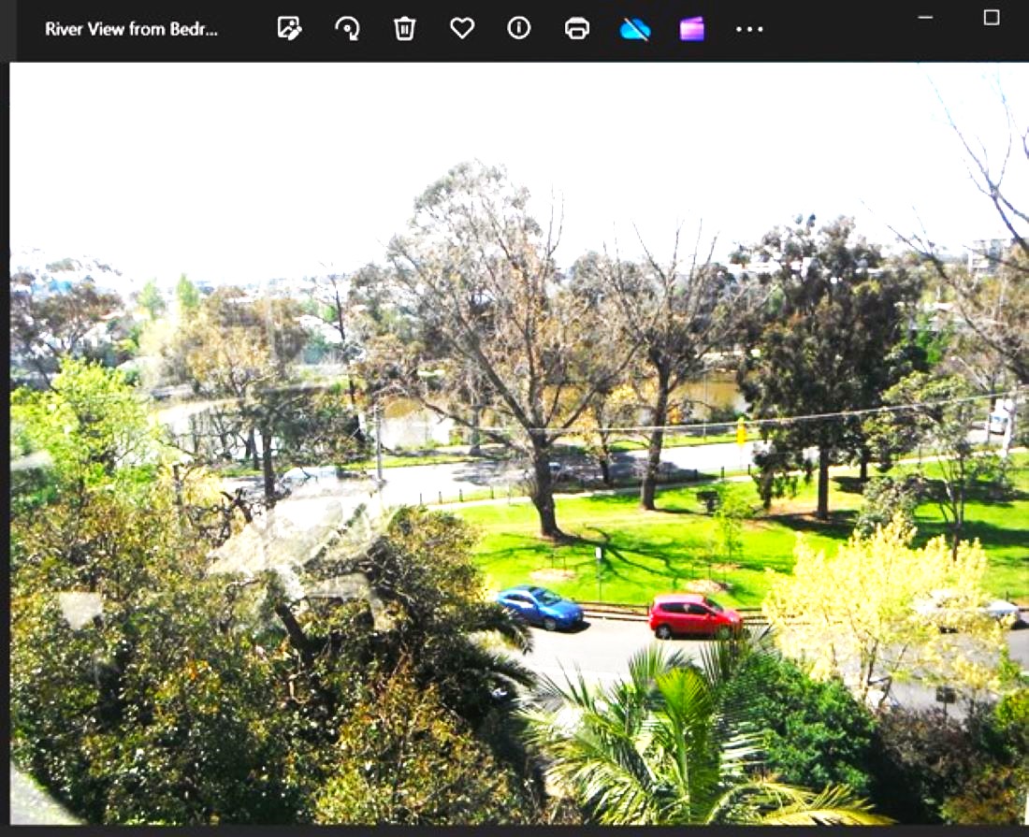The height and width of the screenshot is (837, 1029).
Task: Delete this photo with the trash icon
Action: tap(404, 28)
